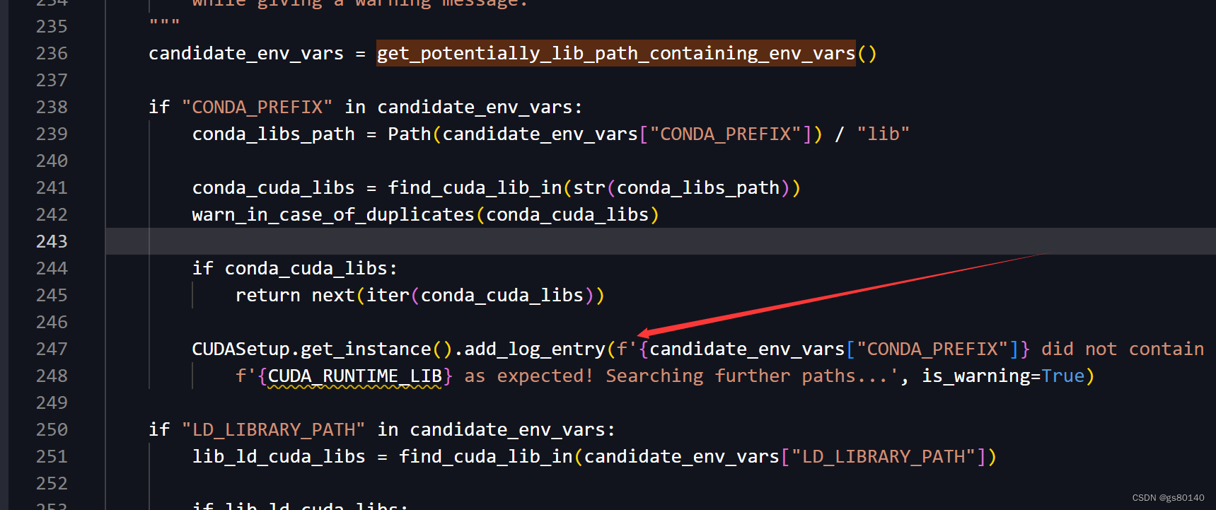Click find_cuda_lib_in on line 241
Image resolution: width=1216 pixels, height=510 pixels.
[x=475, y=188]
